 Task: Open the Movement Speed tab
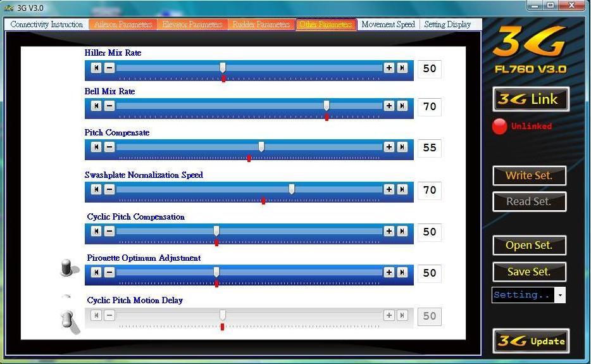pos(388,25)
